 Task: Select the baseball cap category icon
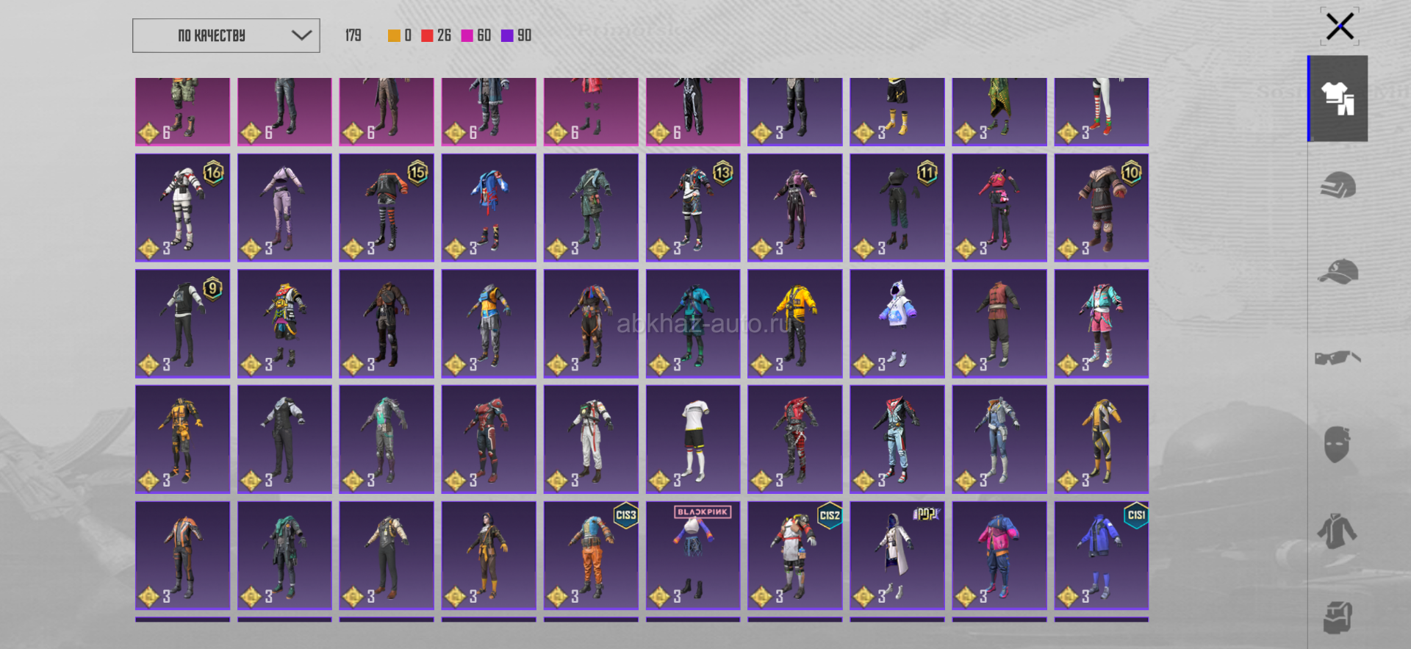click(x=1338, y=271)
